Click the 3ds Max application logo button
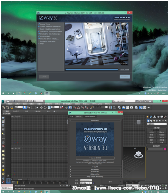This screenshot has height=193, width=168. (3, 102)
